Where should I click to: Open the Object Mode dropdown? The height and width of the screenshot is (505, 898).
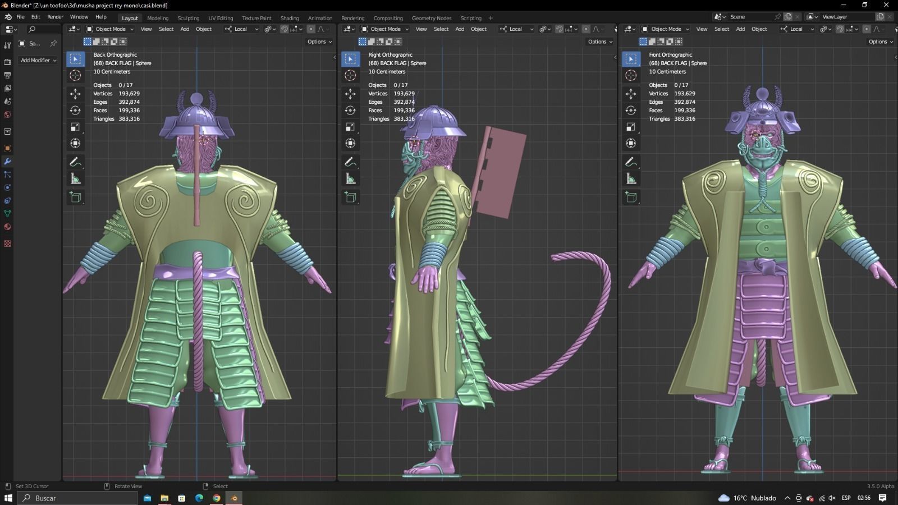[x=111, y=29]
